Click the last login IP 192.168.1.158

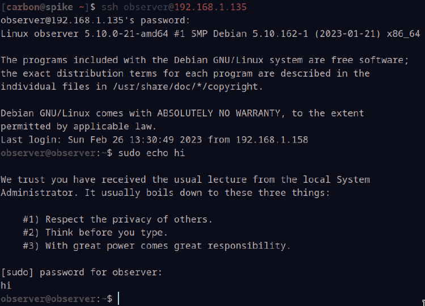click(x=272, y=140)
